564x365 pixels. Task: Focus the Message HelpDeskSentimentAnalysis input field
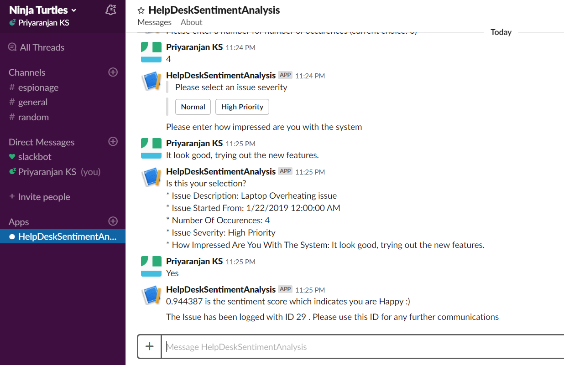(363, 347)
